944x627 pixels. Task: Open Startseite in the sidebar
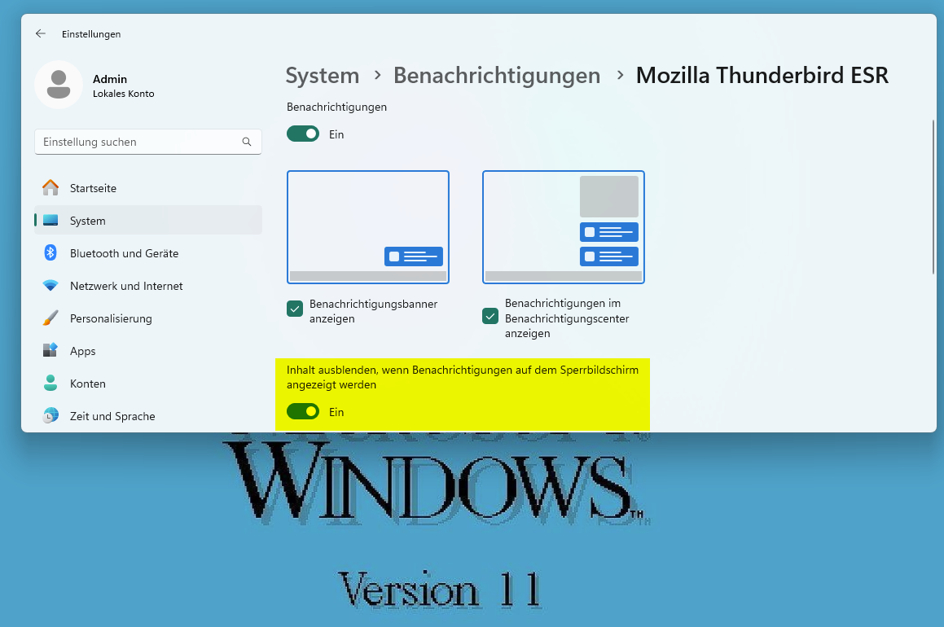(148, 188)
